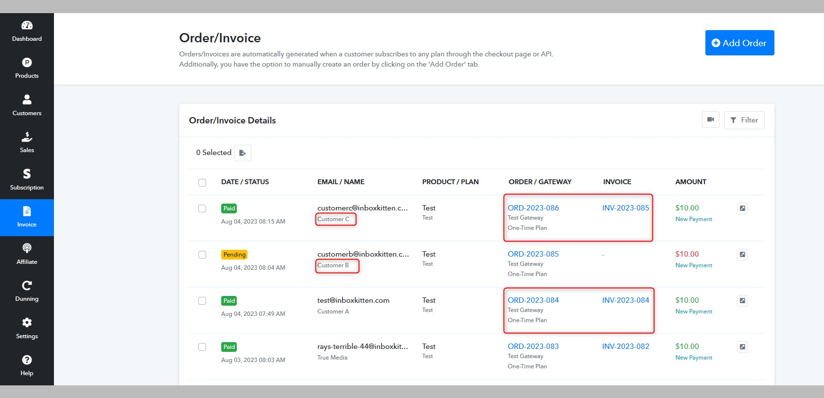
Task: Open the edit icon for ORD-2023-086 row
Action: click(x=742, y=208)
